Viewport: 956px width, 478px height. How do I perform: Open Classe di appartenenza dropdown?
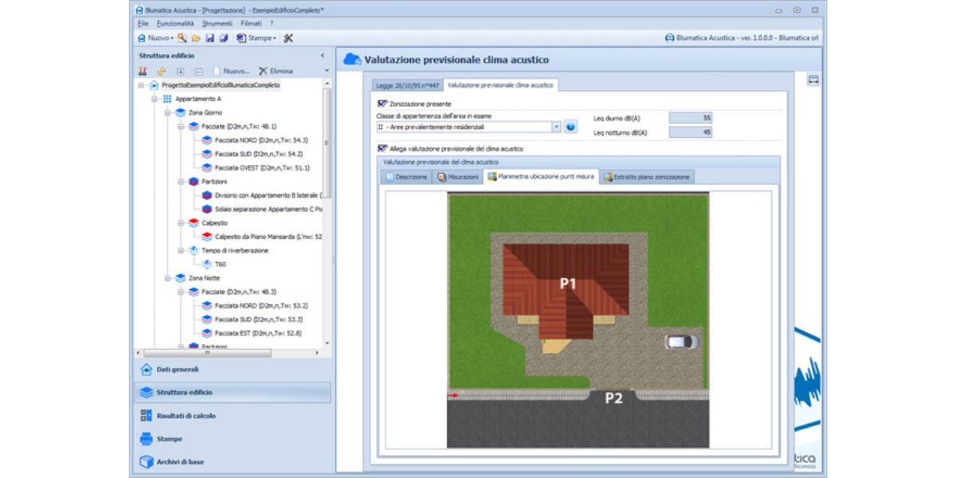pos(556,127)
